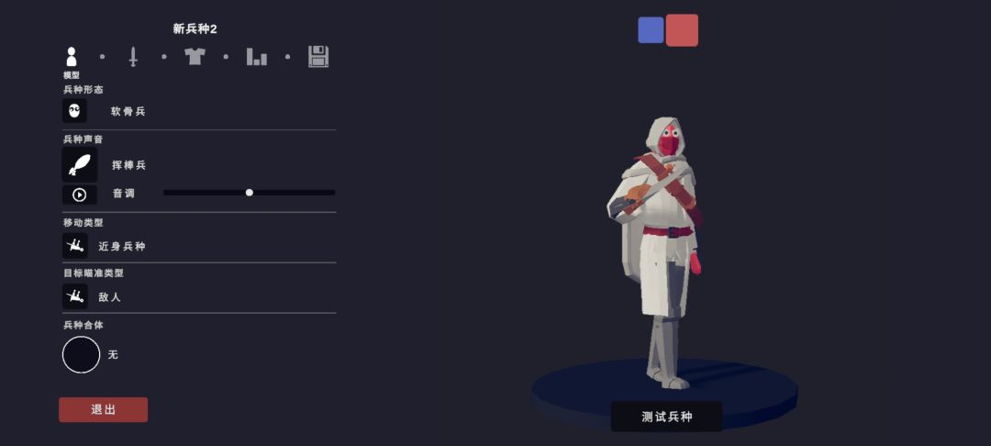Click the 新兵种2 unit name field

[195, 29]
